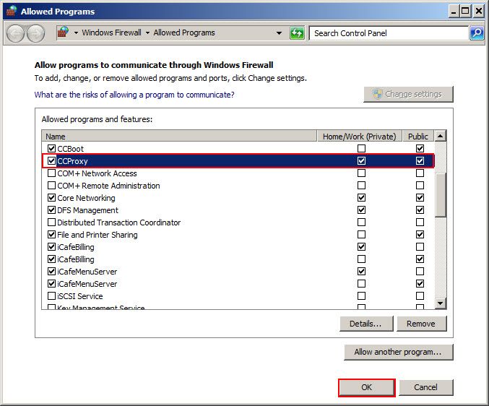Viewport: 489px width, 406px height.
Task: Expand the dropdown before Allowed Programs breadcrumb
Action: pyautogui.click(x=147, y=33)
